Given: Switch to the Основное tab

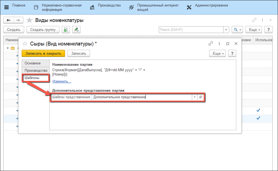Looking at the screenshot, I should tap(33, 63).
